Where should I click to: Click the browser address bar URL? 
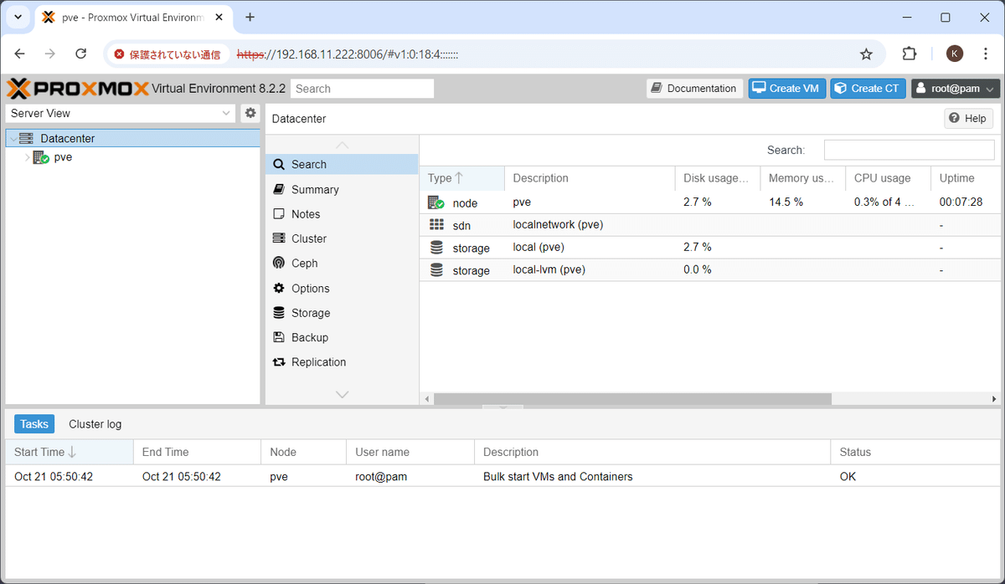[348, 54]
